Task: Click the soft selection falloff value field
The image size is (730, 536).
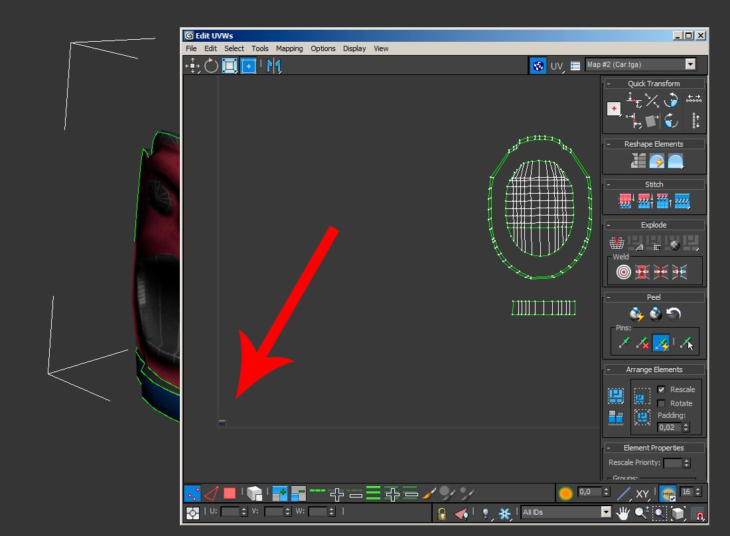Action: 590,492
